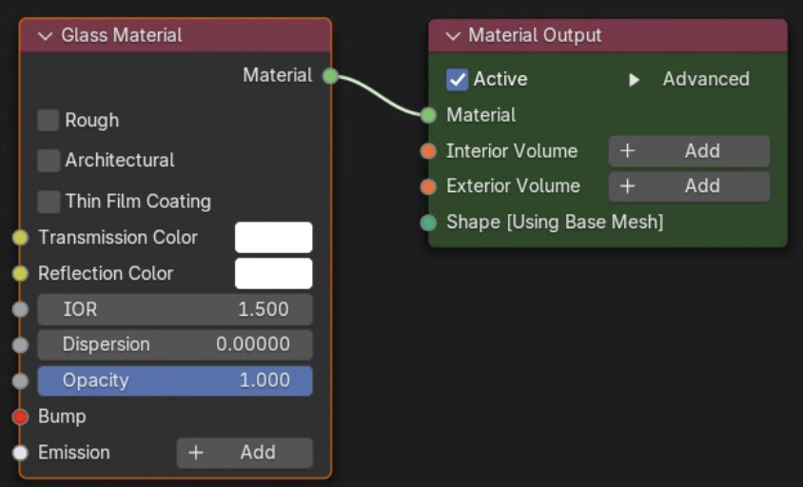Enable the Architectural checkbox
Screen dimensions: 803x487
49,161
